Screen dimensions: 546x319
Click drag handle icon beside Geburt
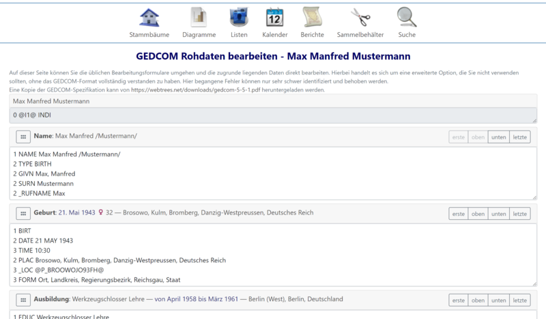click(x=23, y=213)
